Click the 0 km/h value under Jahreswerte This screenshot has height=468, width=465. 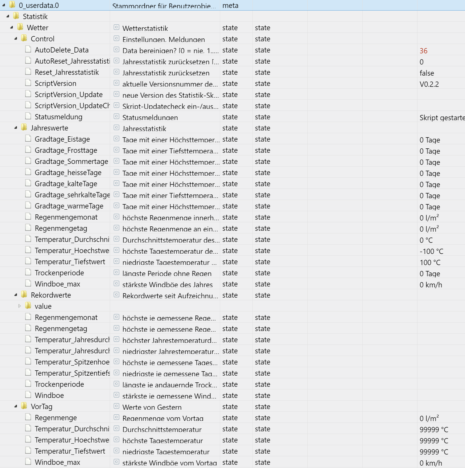(x=431, y=285)
